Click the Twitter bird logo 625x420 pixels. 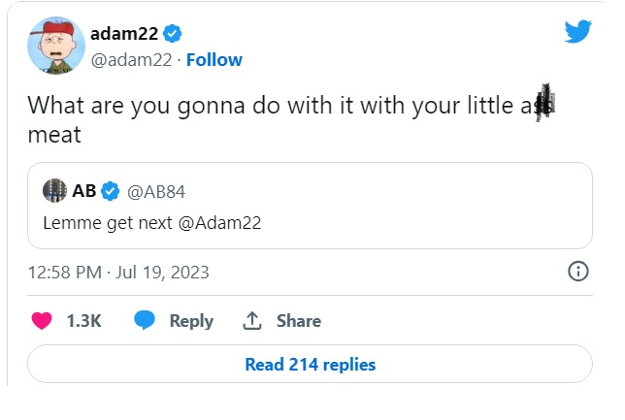tap(578, 32)
